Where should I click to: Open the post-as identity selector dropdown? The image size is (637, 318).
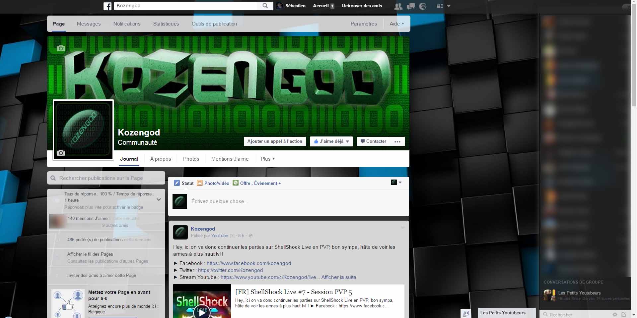396,183
